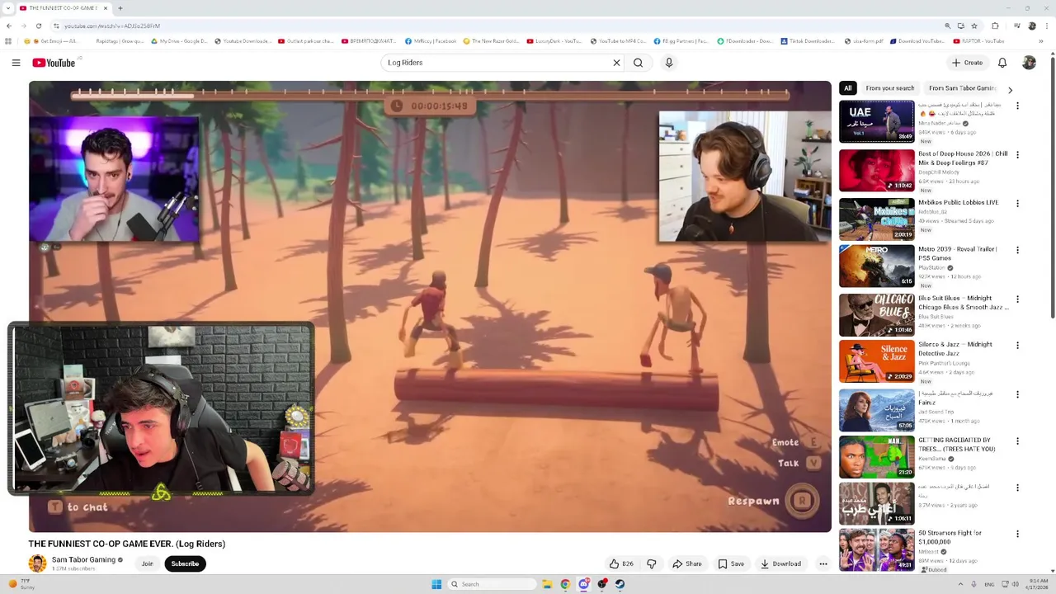Open the Best of Deep House thumbnail

(x=876, y=170)
